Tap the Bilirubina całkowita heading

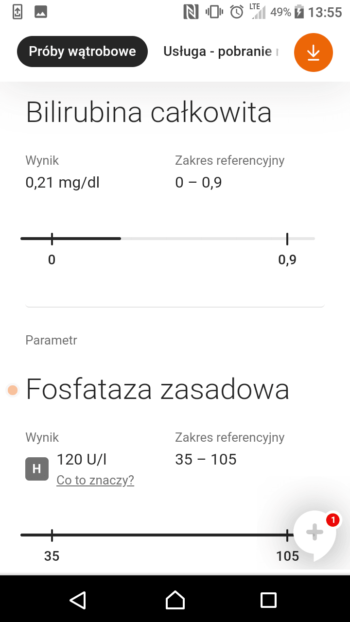point(149,112)
